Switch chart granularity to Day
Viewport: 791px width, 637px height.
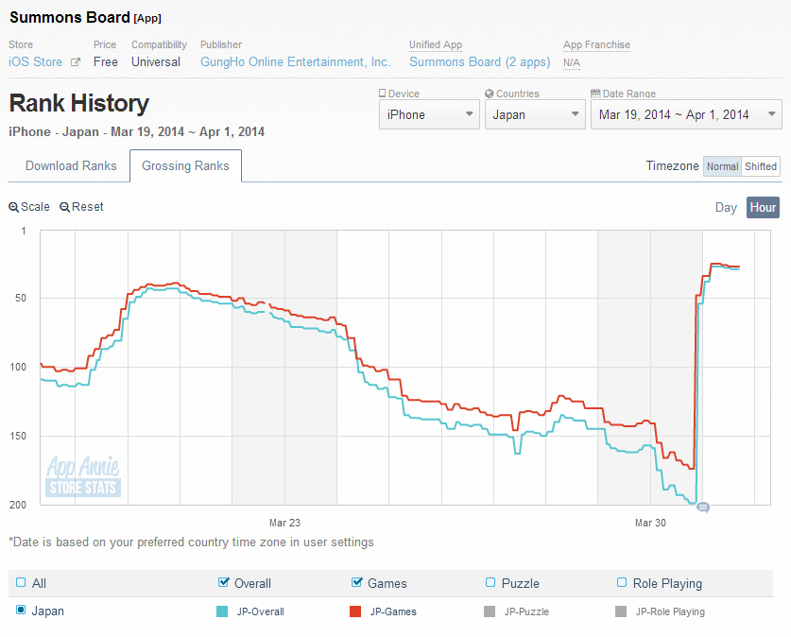pyautogui.click(x=726, y=208)
